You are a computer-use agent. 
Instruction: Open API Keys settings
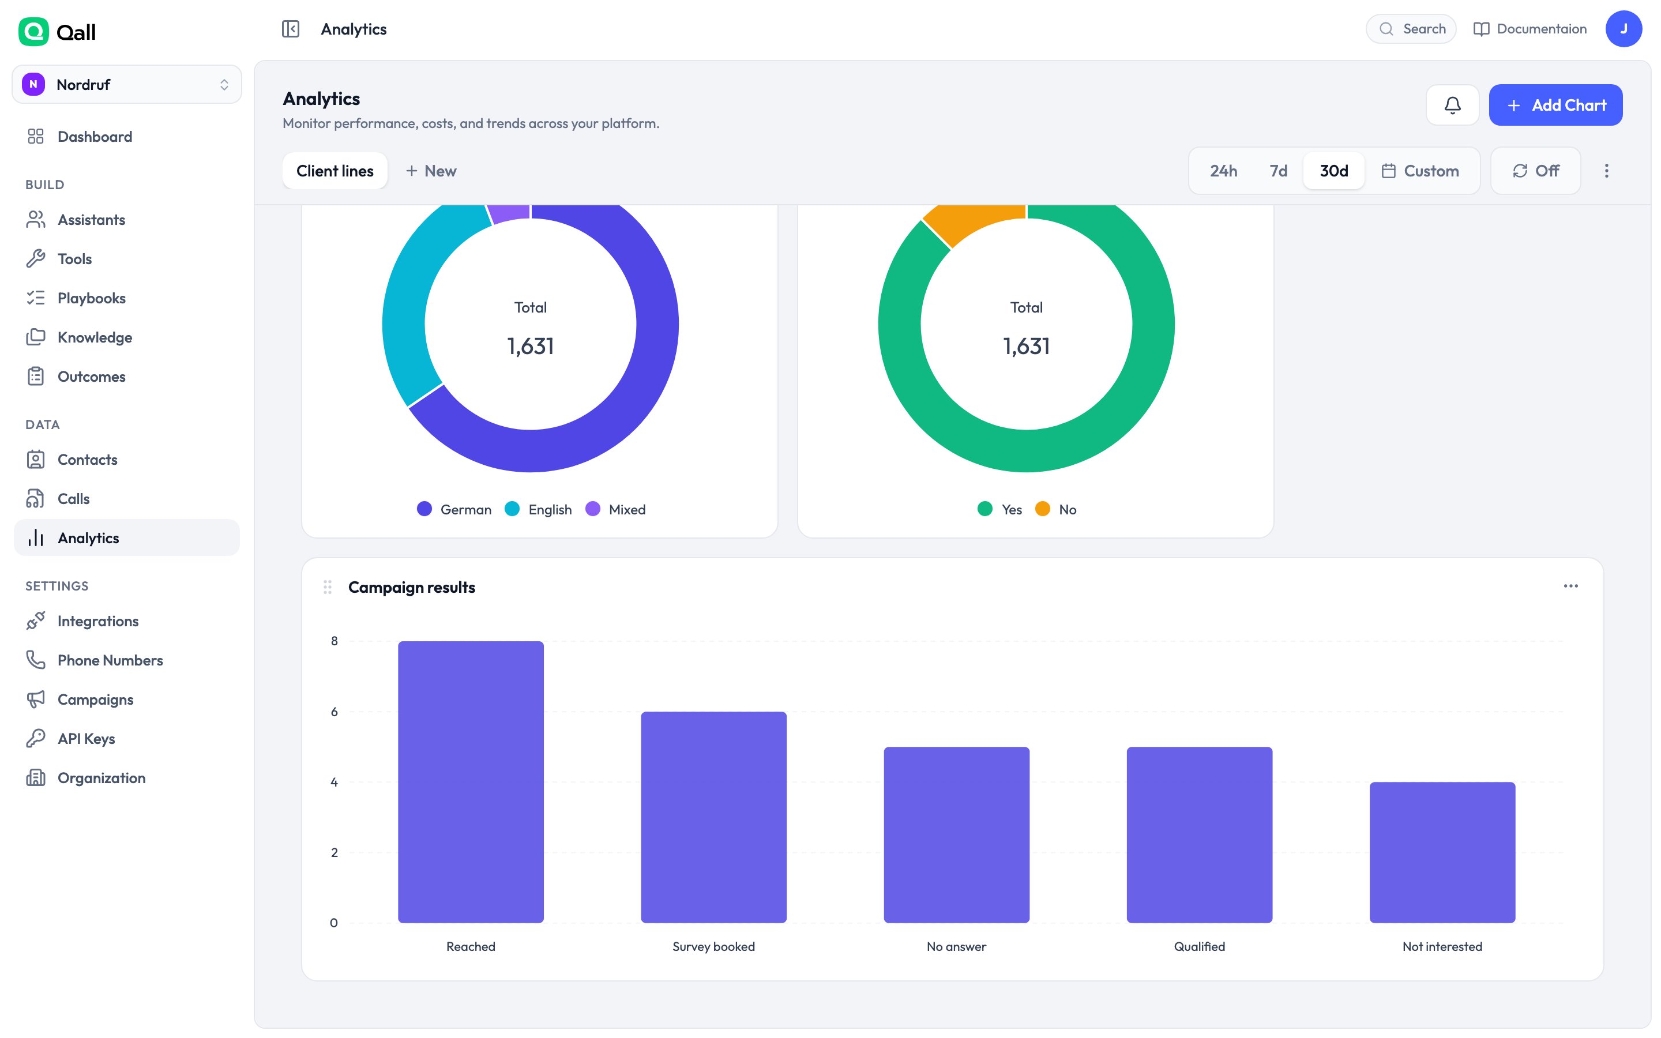[x=127, y=738]
